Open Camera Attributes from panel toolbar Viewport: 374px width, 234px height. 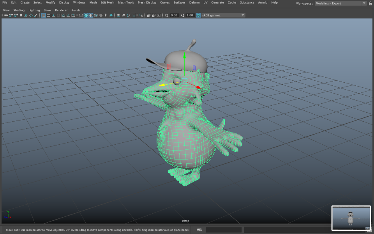point(16,15)
